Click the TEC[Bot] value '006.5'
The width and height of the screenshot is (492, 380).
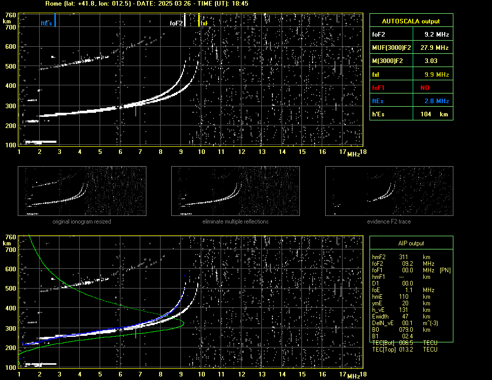406,343
